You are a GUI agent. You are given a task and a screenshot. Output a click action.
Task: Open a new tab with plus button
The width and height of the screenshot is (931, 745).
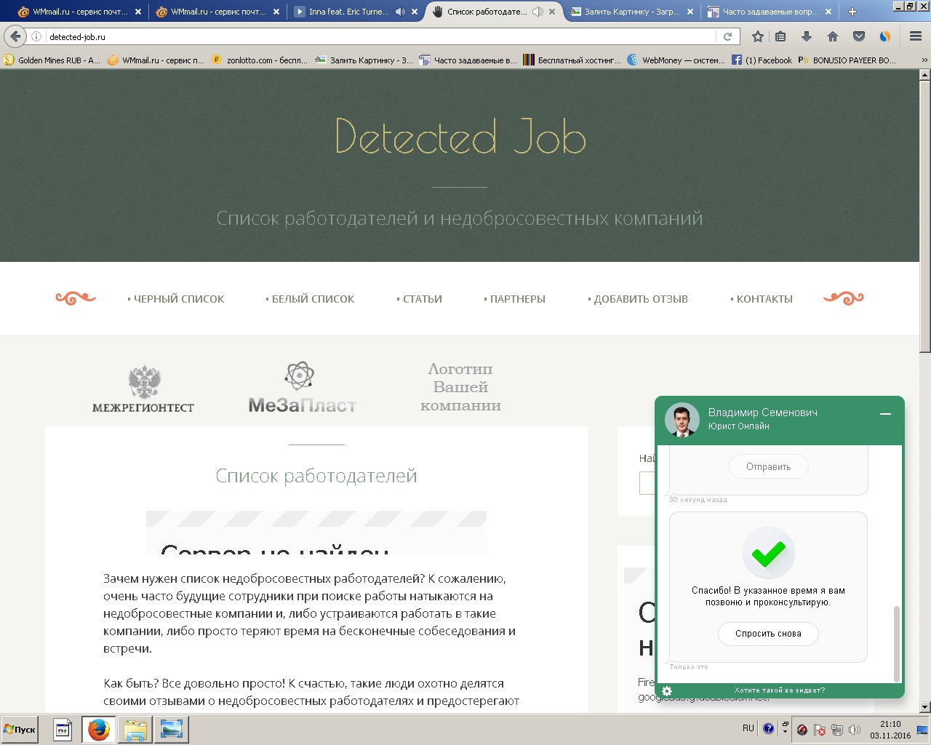coord(852,12)
